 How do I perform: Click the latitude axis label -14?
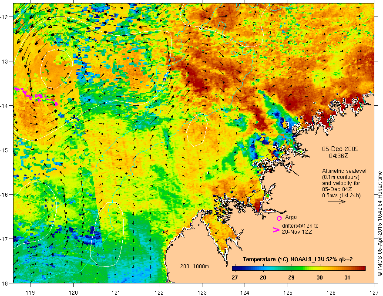point(5,106)
